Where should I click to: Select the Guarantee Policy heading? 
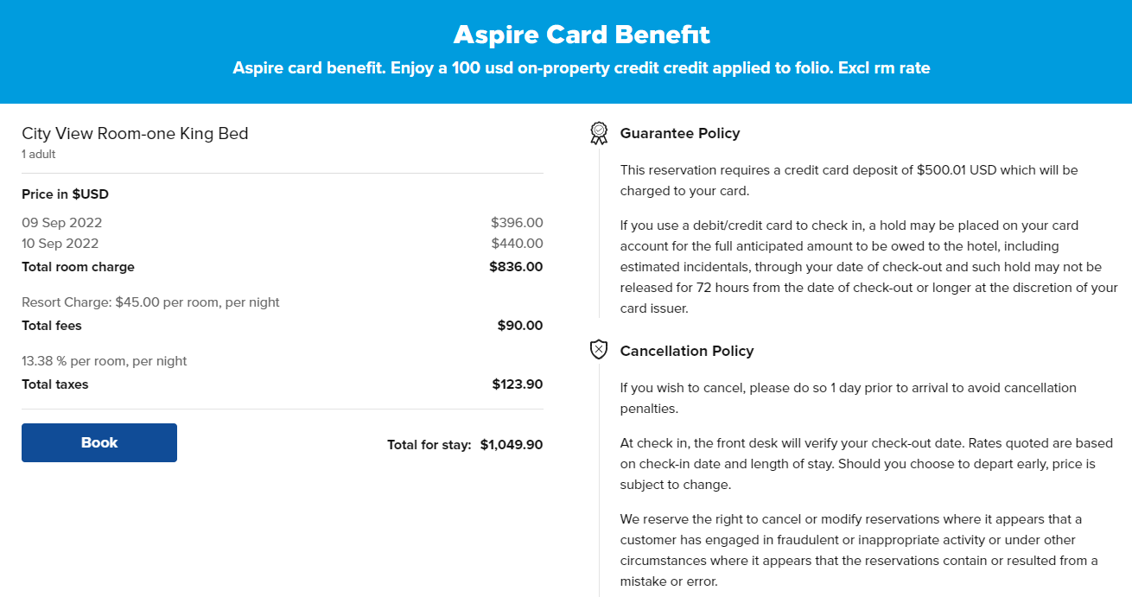680,133
